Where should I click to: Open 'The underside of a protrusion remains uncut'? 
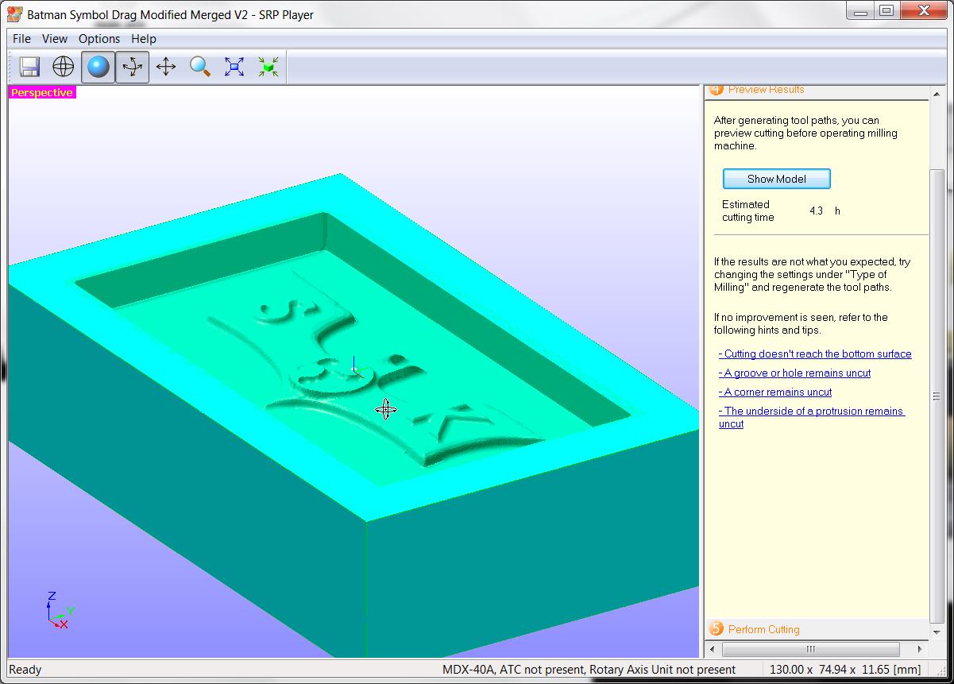coord(811,417)
